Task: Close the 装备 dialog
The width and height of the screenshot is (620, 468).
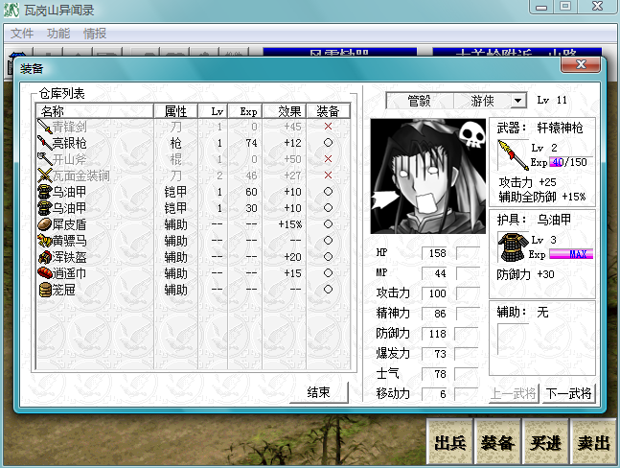Action: pyautogui.click(x=581, y=64)
